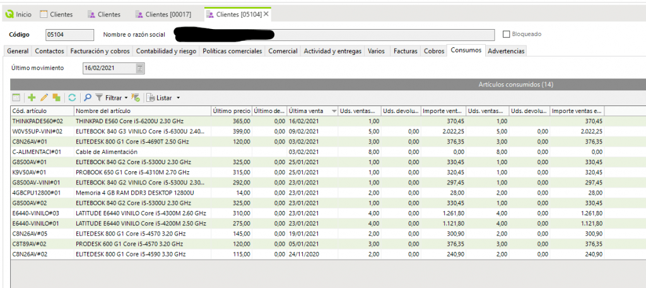
Task: Click the duplicate record squares icon
Action: click(x=56, y=98)
